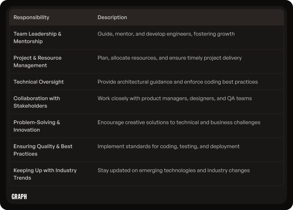Select 'Encourage creative solutions' description text
293x210 pixels.
pyautogui.click(x=179, y=122)
